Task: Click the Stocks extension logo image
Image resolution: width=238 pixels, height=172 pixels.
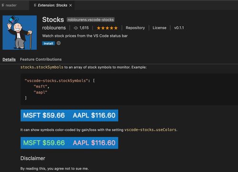Action: point(20,32)
